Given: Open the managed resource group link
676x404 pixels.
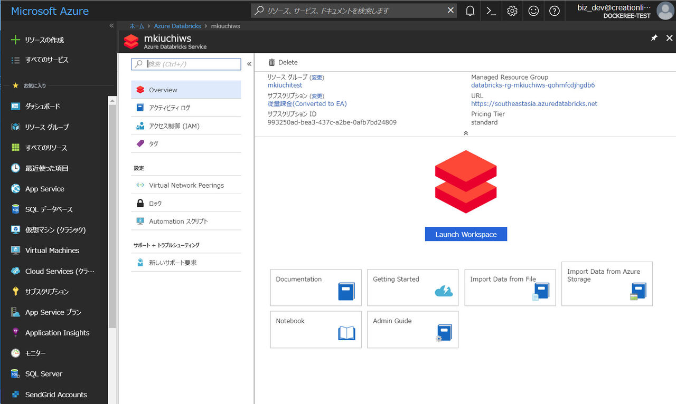Looking at the screenshot, I should [x=533, y=85].
